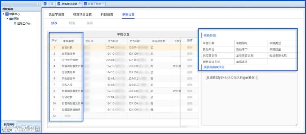Switch to the 过账工作台 tab
The width and height of the screenshot is (306, 134).
click(x=94, y=4)
